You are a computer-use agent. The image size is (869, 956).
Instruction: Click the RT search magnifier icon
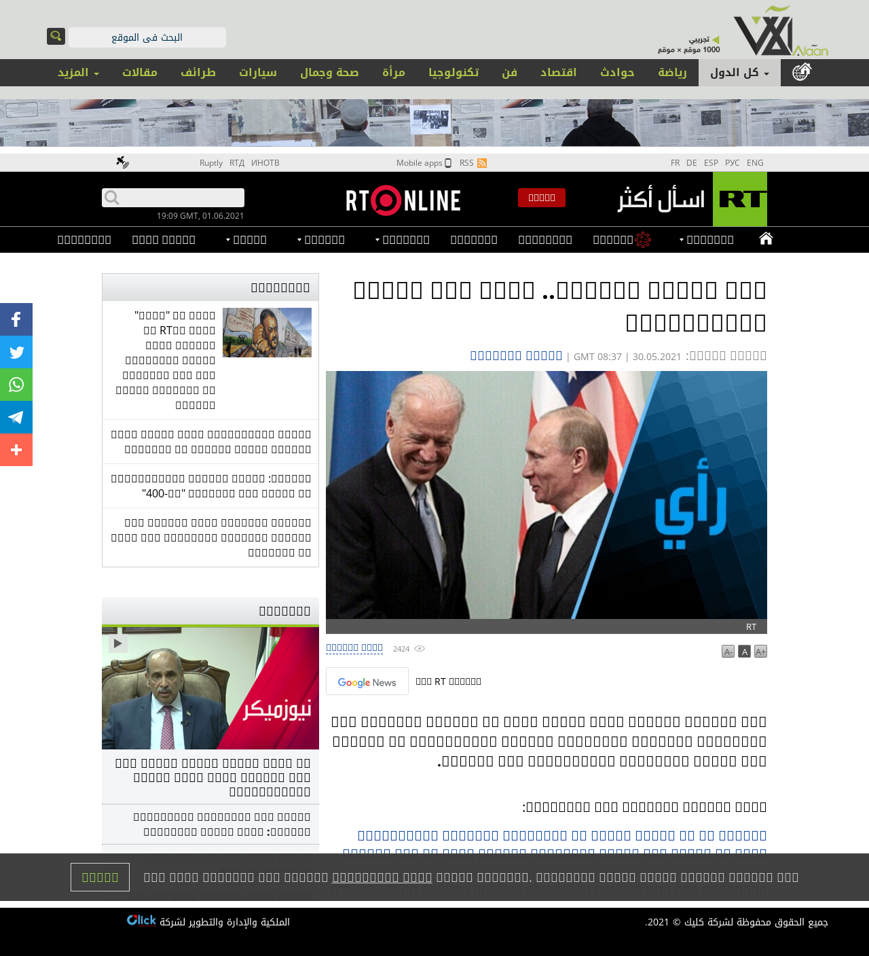(x=112, y=198)
